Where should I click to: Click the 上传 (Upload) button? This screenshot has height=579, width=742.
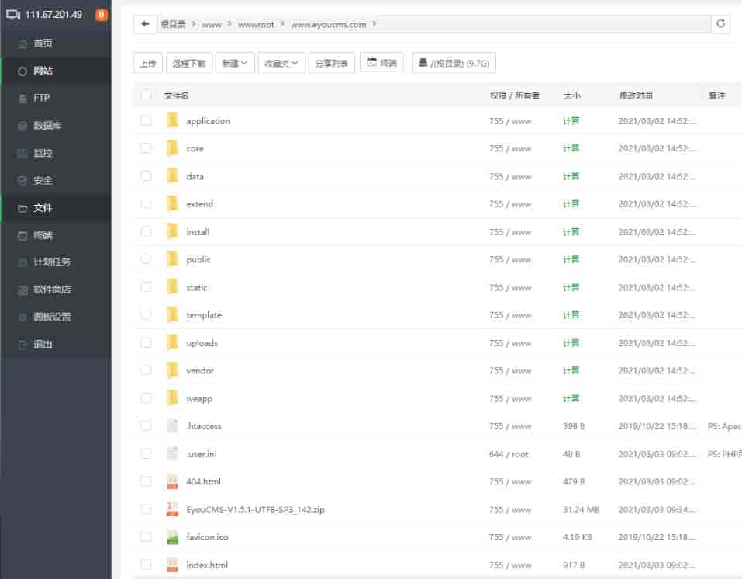point(148,62)
